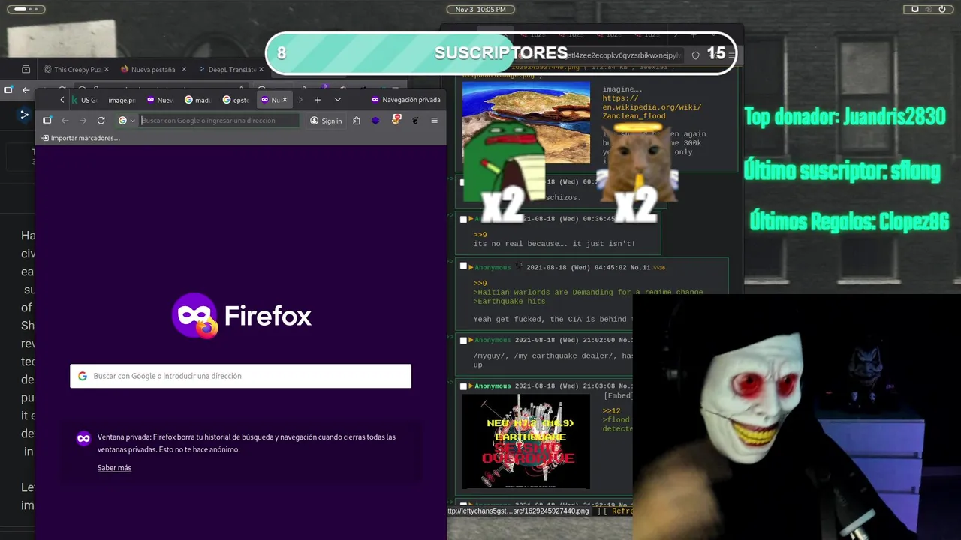Click the >>12 quote link in the embed post
Viewport: 961px width, 540px height.
coord(611,411)
